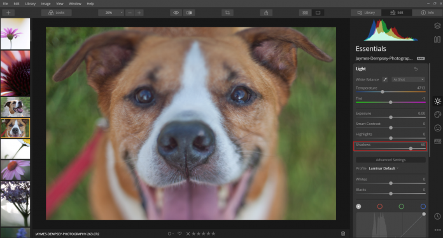Select the Essentials sun icon
Screen dimensions: 443x238
click(x=438, y=101)
